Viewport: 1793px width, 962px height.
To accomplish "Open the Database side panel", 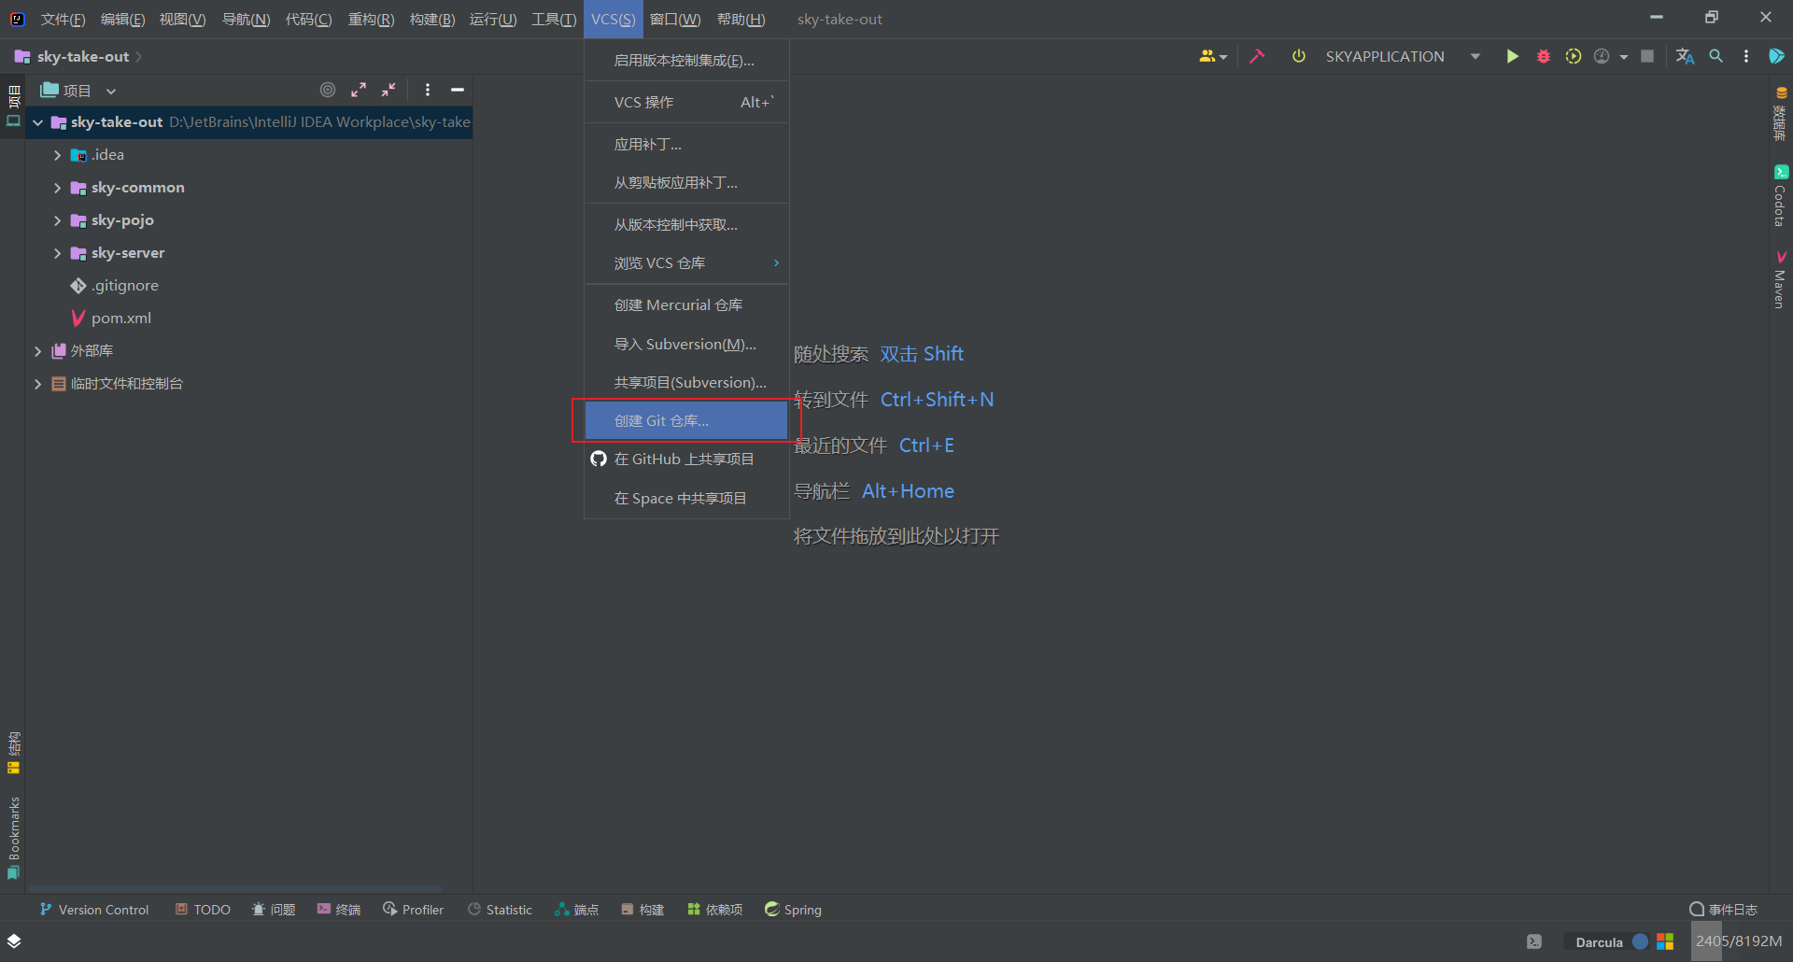I will coord(1781,114).
